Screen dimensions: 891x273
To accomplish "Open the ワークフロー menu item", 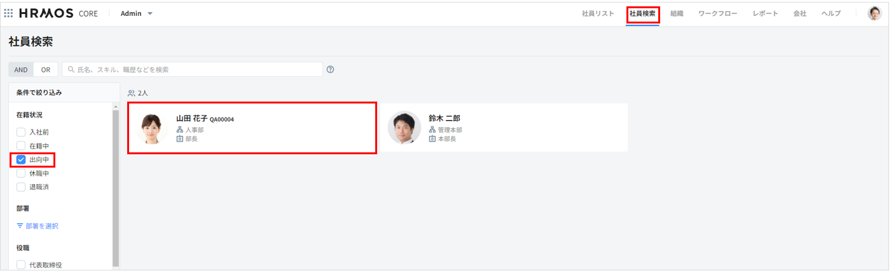I will pos(717,13).
